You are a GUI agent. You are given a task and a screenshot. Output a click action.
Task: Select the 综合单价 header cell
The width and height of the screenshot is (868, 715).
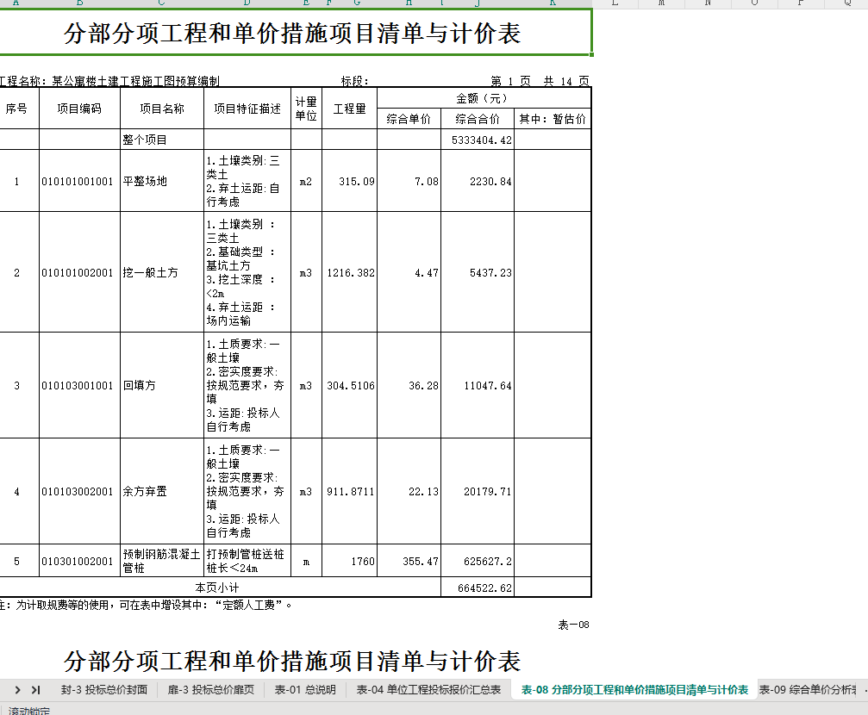tap(409, 119)
